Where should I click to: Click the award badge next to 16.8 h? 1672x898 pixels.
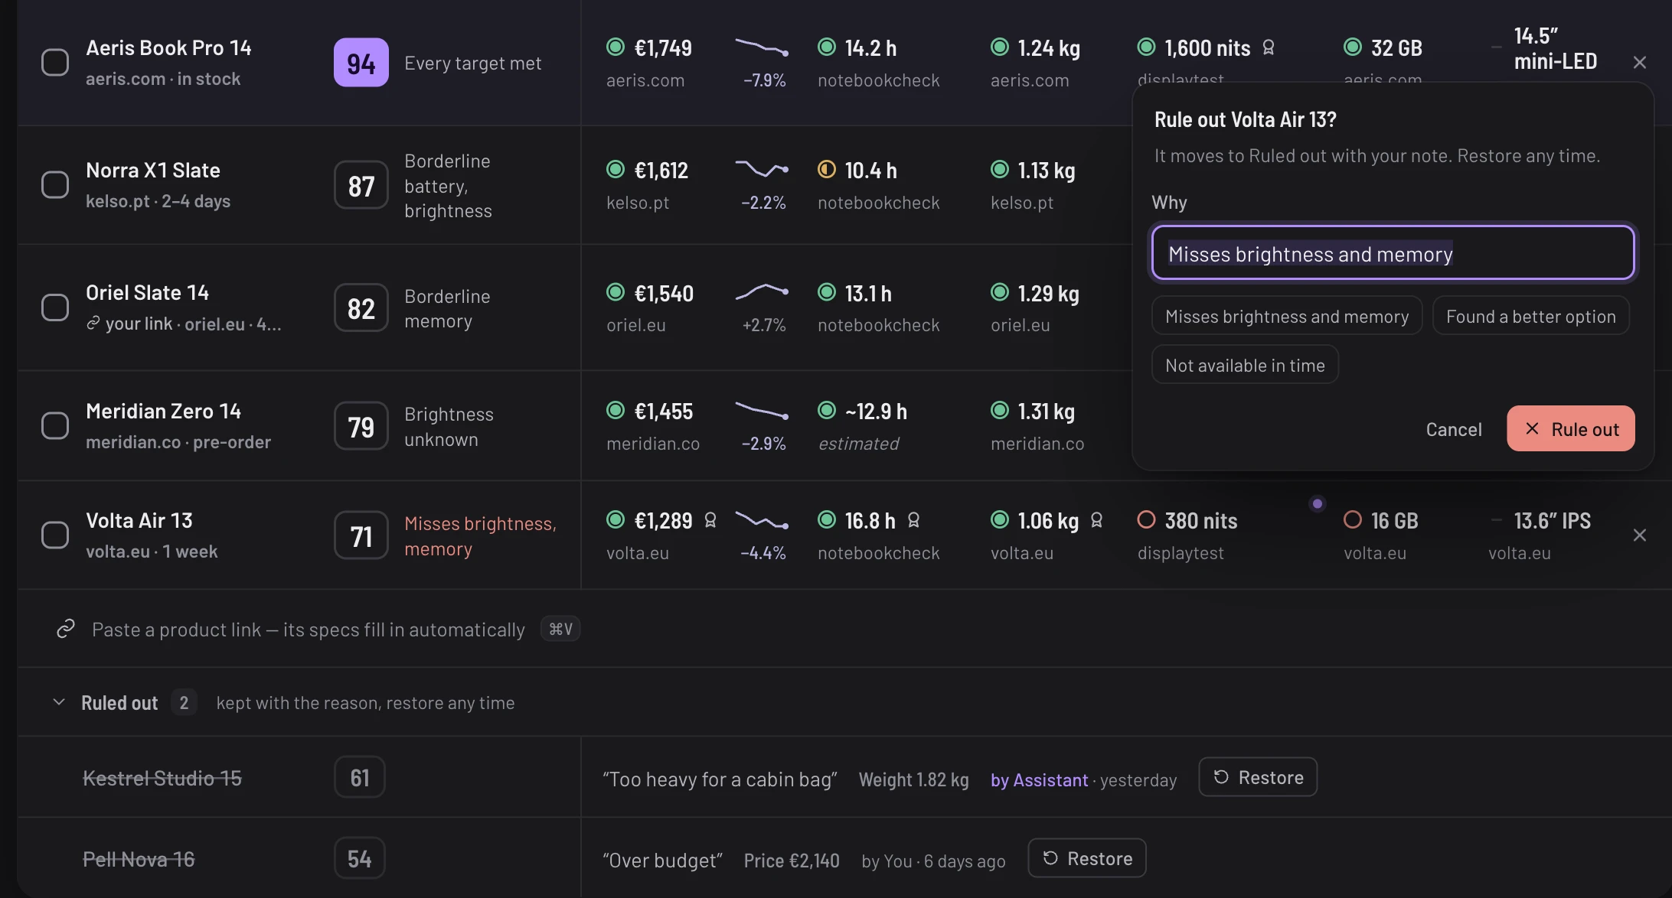tap(913, 520)
